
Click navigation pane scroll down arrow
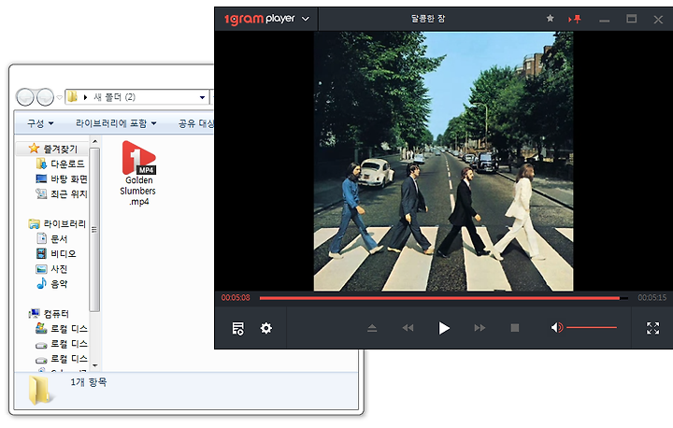pyautogui.click(x=94, y=365)
